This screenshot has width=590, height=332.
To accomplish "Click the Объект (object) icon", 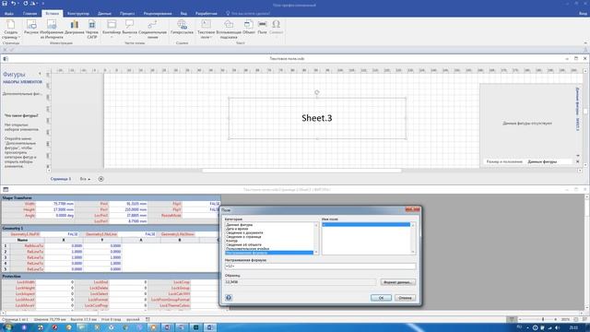I will coord(248,25).
